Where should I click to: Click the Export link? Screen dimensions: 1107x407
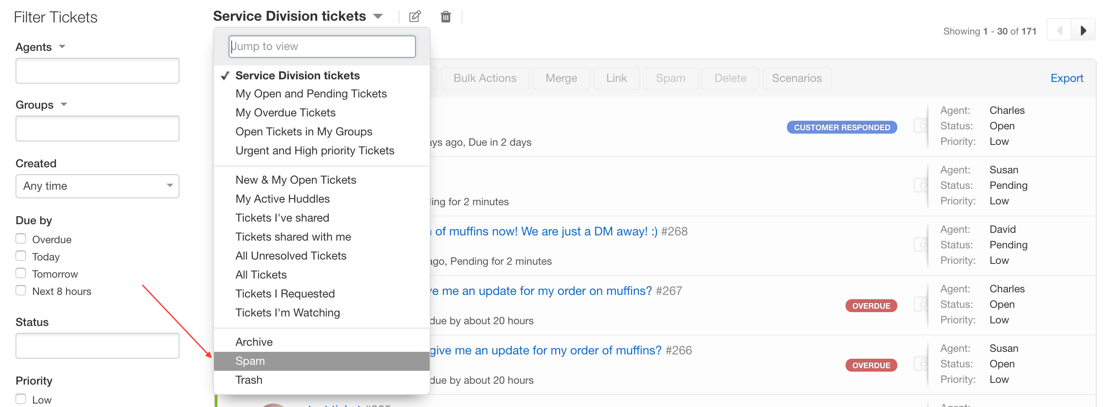click(1067, 78)
